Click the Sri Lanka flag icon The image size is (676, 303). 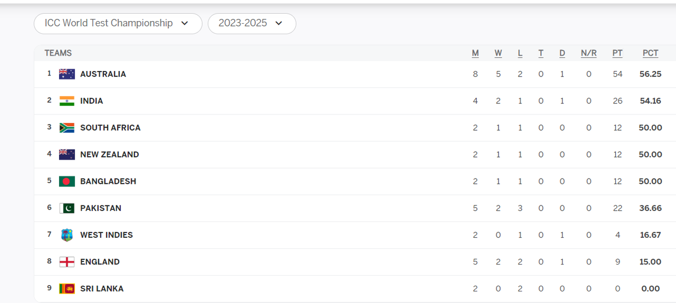(67, 289)
